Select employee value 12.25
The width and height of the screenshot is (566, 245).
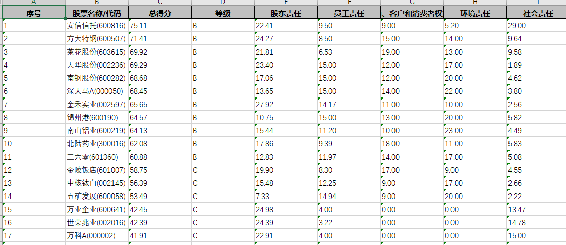coord(349,183)
